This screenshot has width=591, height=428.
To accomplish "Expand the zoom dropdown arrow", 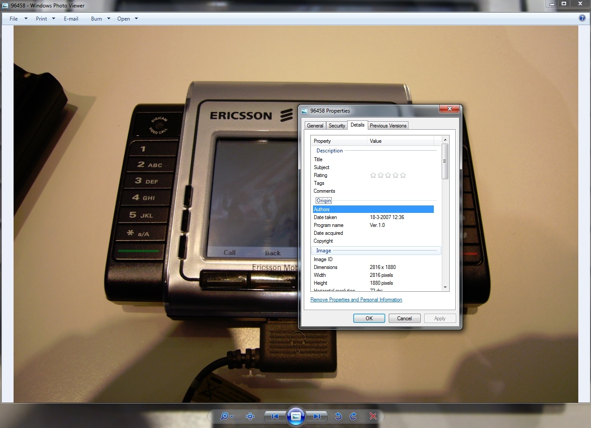I will (232, 417).
